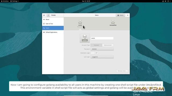172x96 pixels.
Task: Click the volume icon in the top bar
Action: coord(166,1)
